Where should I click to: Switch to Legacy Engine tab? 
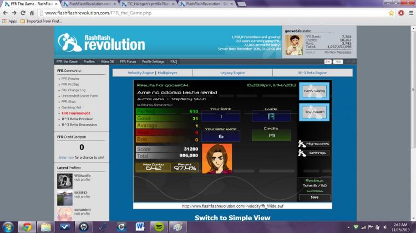(x=232, y=73)
